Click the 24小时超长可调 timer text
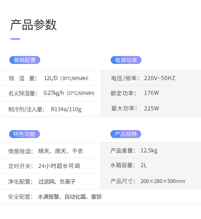201x219 pixels. [59, 166]
